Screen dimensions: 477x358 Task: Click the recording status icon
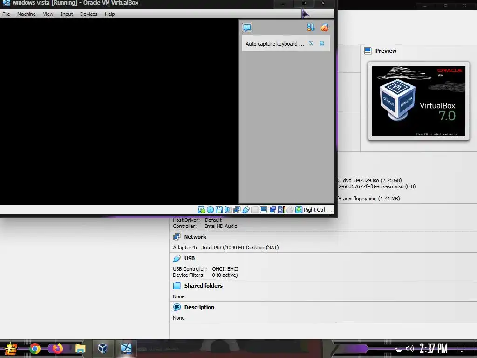272,210
